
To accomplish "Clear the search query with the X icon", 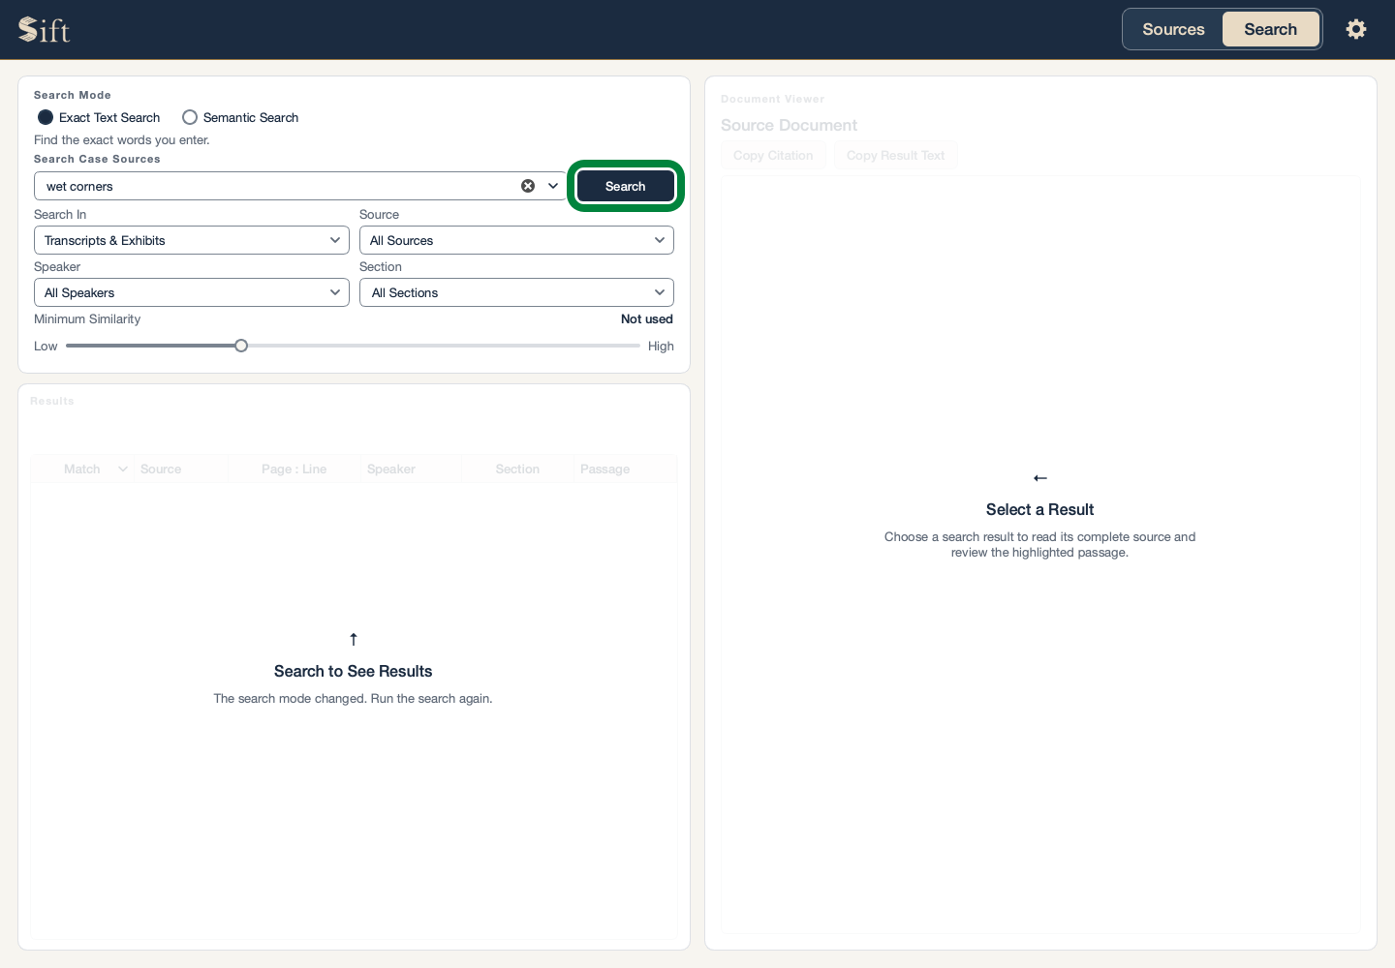I will [528, 186].
